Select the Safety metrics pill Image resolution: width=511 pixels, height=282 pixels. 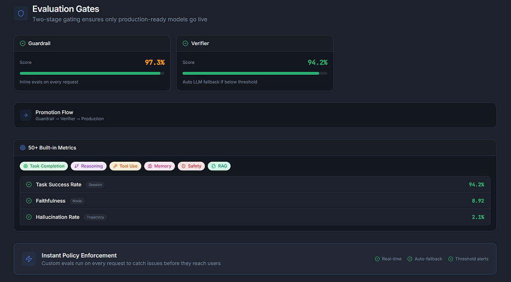192,166
